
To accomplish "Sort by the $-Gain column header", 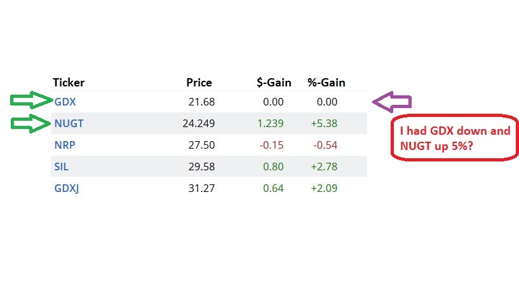I will [273, 83].
